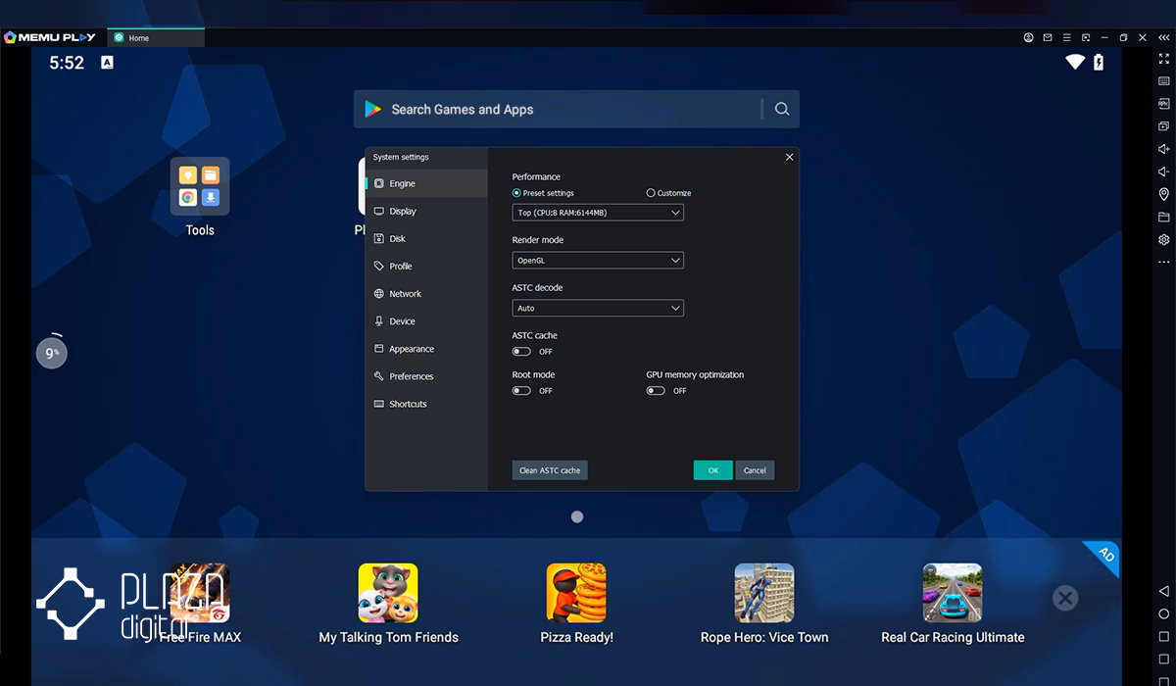The width and height of the screenshot is (1176, 686).
Task: Select the Shortcuts settings tab
Action: click(426, 404)
